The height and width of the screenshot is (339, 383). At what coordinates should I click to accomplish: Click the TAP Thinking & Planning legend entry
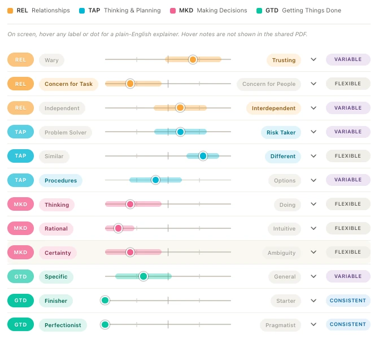click(x=120, y=11)
